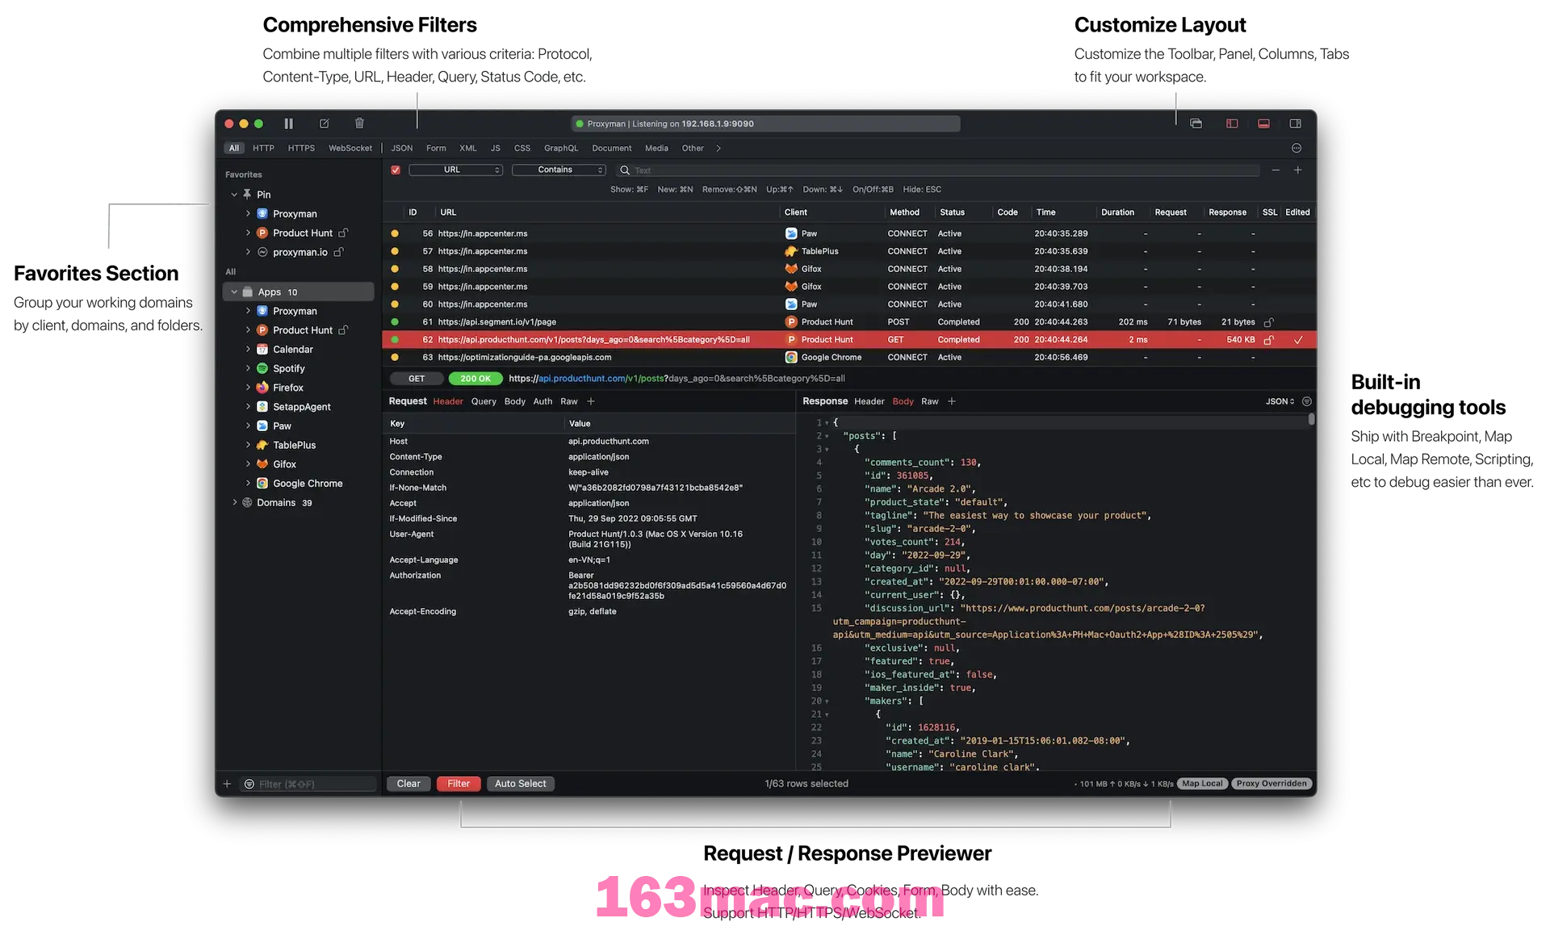The width and height of the screenshot is (1550, 939).
Task: Click the SSL lock icon on row 61
Action: 1269,322
